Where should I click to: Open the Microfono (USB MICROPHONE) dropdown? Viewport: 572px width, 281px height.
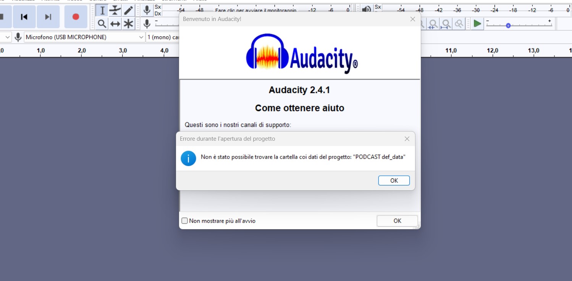point(141,37)
